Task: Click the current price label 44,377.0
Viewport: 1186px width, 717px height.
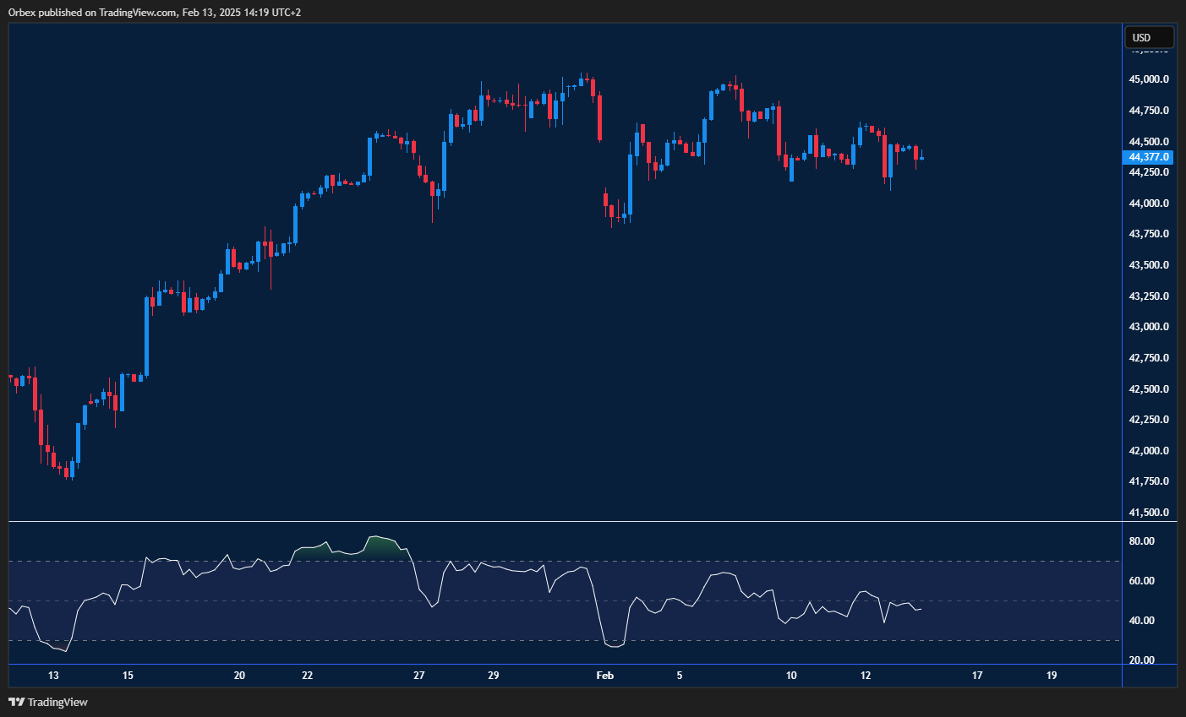Action: point(1148,157)
